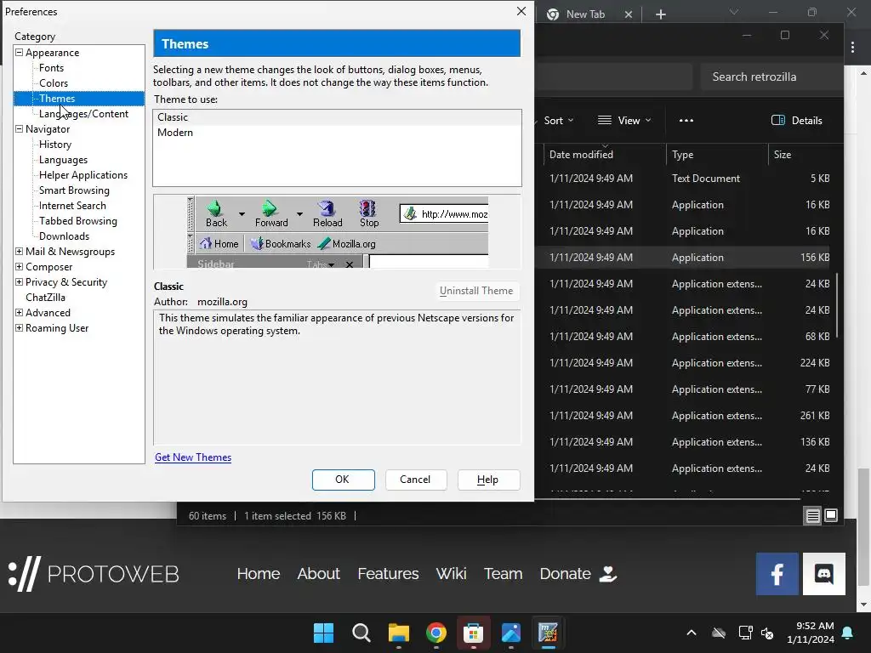This screenshot has height=653, width=871.
Task: Open Help for Preferences dialog
Action: coord(488,480)
